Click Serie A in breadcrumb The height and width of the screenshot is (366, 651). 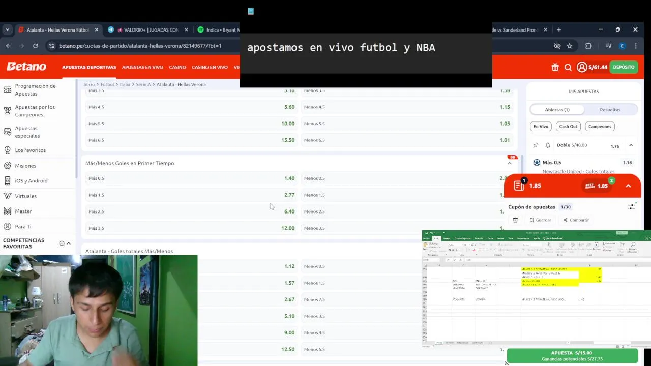tap(143, 84)
